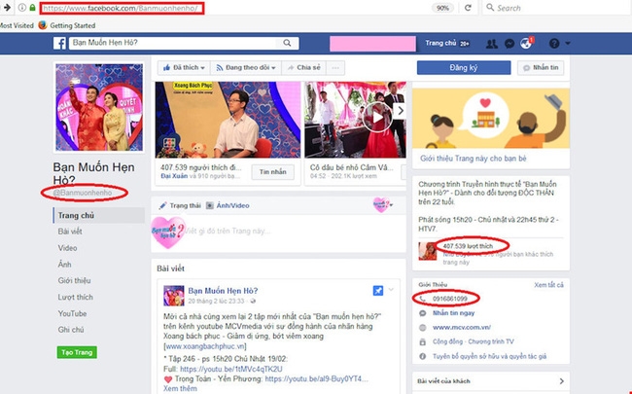Click the post date 20 tháng 2
Screen dimensions: 632x394
pyautogui.click(x=216, y=302)
